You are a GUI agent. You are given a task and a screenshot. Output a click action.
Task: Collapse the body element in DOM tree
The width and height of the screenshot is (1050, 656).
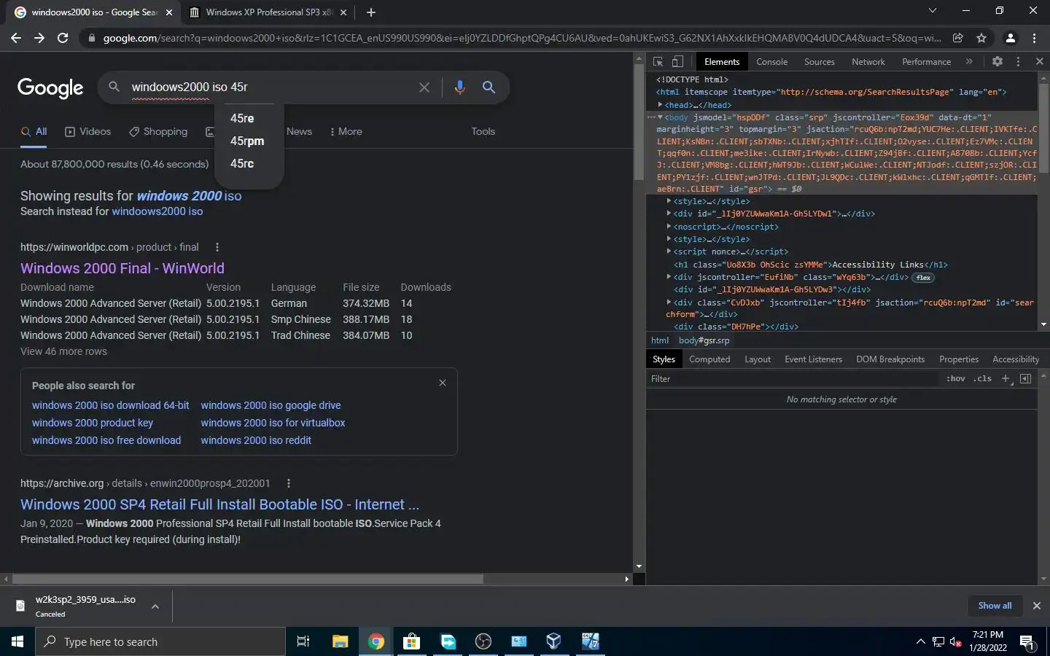[661, 117]
